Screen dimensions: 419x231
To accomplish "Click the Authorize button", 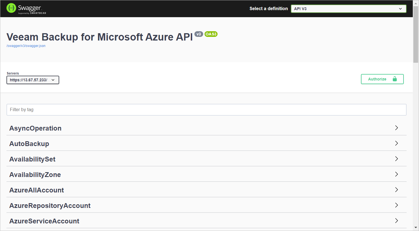I will point(382,79).
